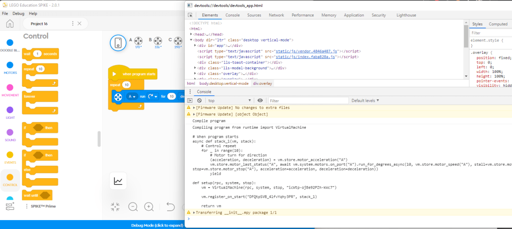The width and height of the screenshot is (512, 229).
Task: Click the undo arrow on canvas
Action: pos(171,206)
